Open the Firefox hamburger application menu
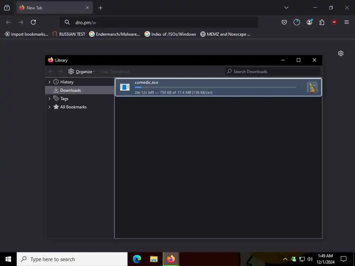Viewport: 355px width, 266px height. (x=347, y=22)
